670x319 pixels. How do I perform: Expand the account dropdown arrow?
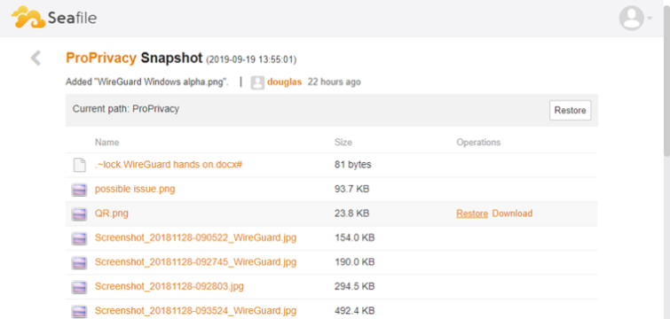pos(650,19)
